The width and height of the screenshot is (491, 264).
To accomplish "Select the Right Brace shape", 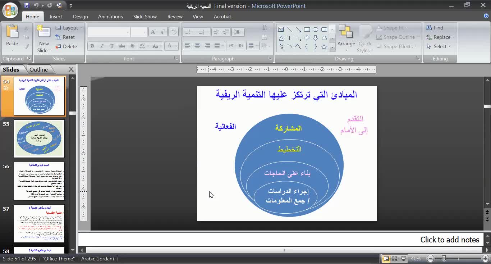I will pos(316,47).
